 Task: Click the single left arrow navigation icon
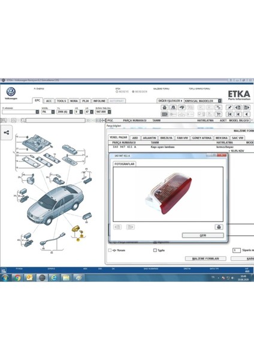point(247,114)
